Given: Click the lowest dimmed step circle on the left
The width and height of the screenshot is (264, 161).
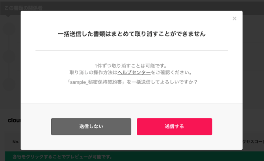Looking at the screenshot, I should click(9, 84).
